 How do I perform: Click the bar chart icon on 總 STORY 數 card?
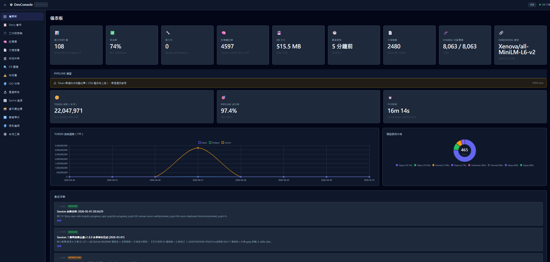57,33
